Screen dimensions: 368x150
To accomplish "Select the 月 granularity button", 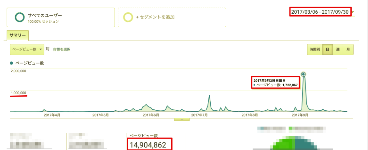I will point(348,49).
